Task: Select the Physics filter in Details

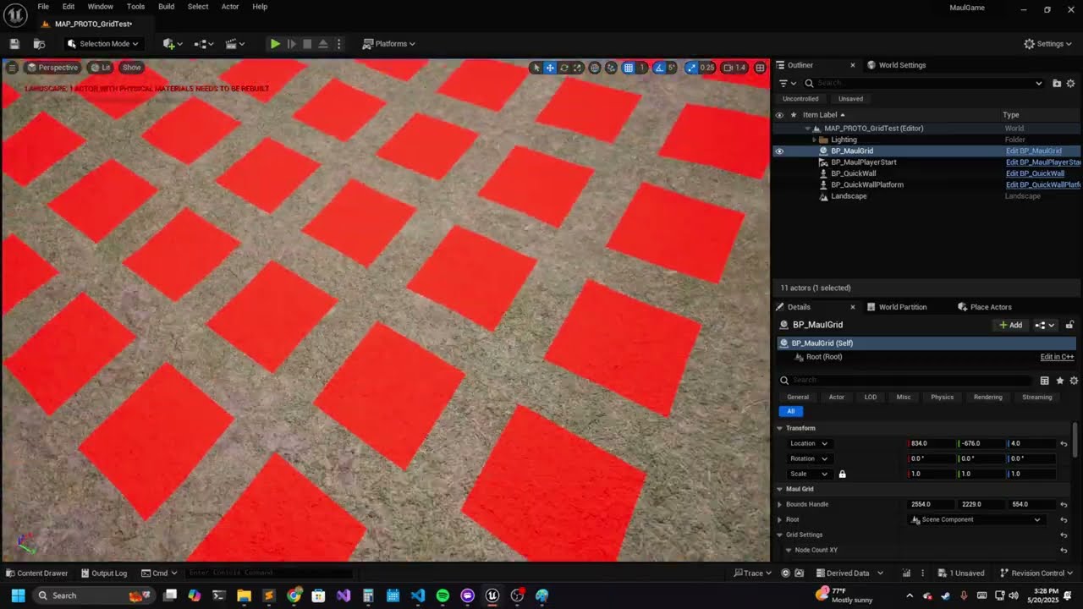Action: click(x=942, y=397)
